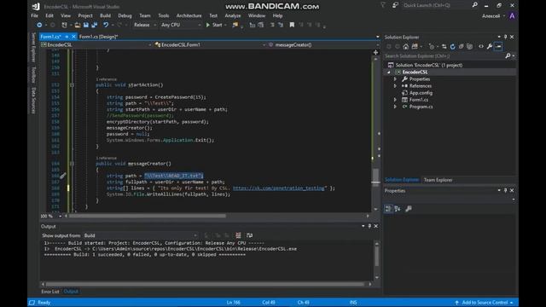Image resolution: width=546 pixels, height=307 pixels.
Task: Click the Find in Files toolbar icon
Action: point(235,25)
